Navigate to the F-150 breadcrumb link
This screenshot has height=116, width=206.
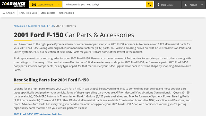coord(50,26)
